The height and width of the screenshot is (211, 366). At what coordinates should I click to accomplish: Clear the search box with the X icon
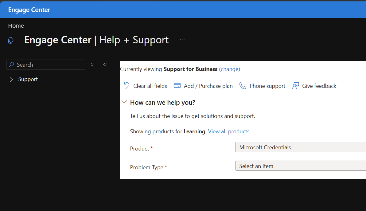coord(92,65)
